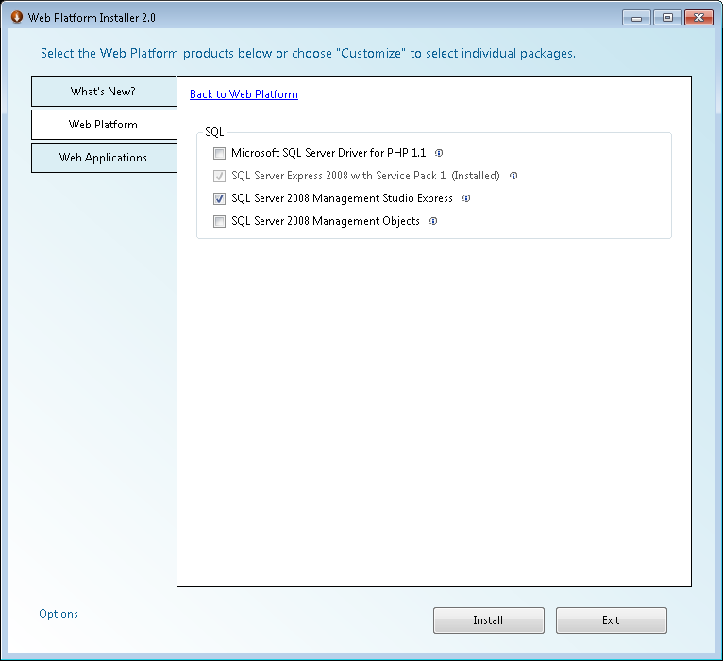Screen dimensions: 723x661
Task: Click the Web Platform Installer title bar icon
Action: point(17,18)
